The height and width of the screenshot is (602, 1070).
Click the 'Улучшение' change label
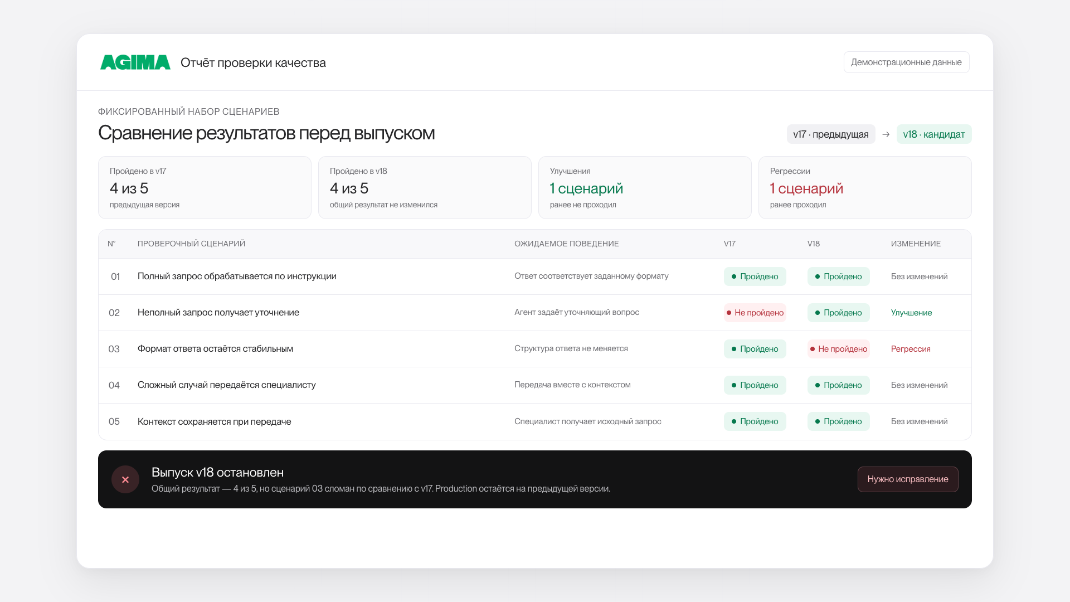pyautogui.click(x=911, y=313)
